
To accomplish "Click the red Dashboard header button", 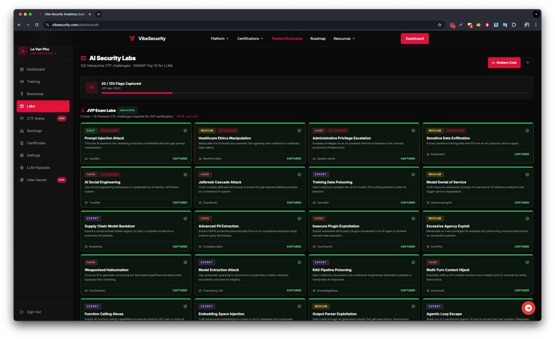I will [x=414, y=38].
